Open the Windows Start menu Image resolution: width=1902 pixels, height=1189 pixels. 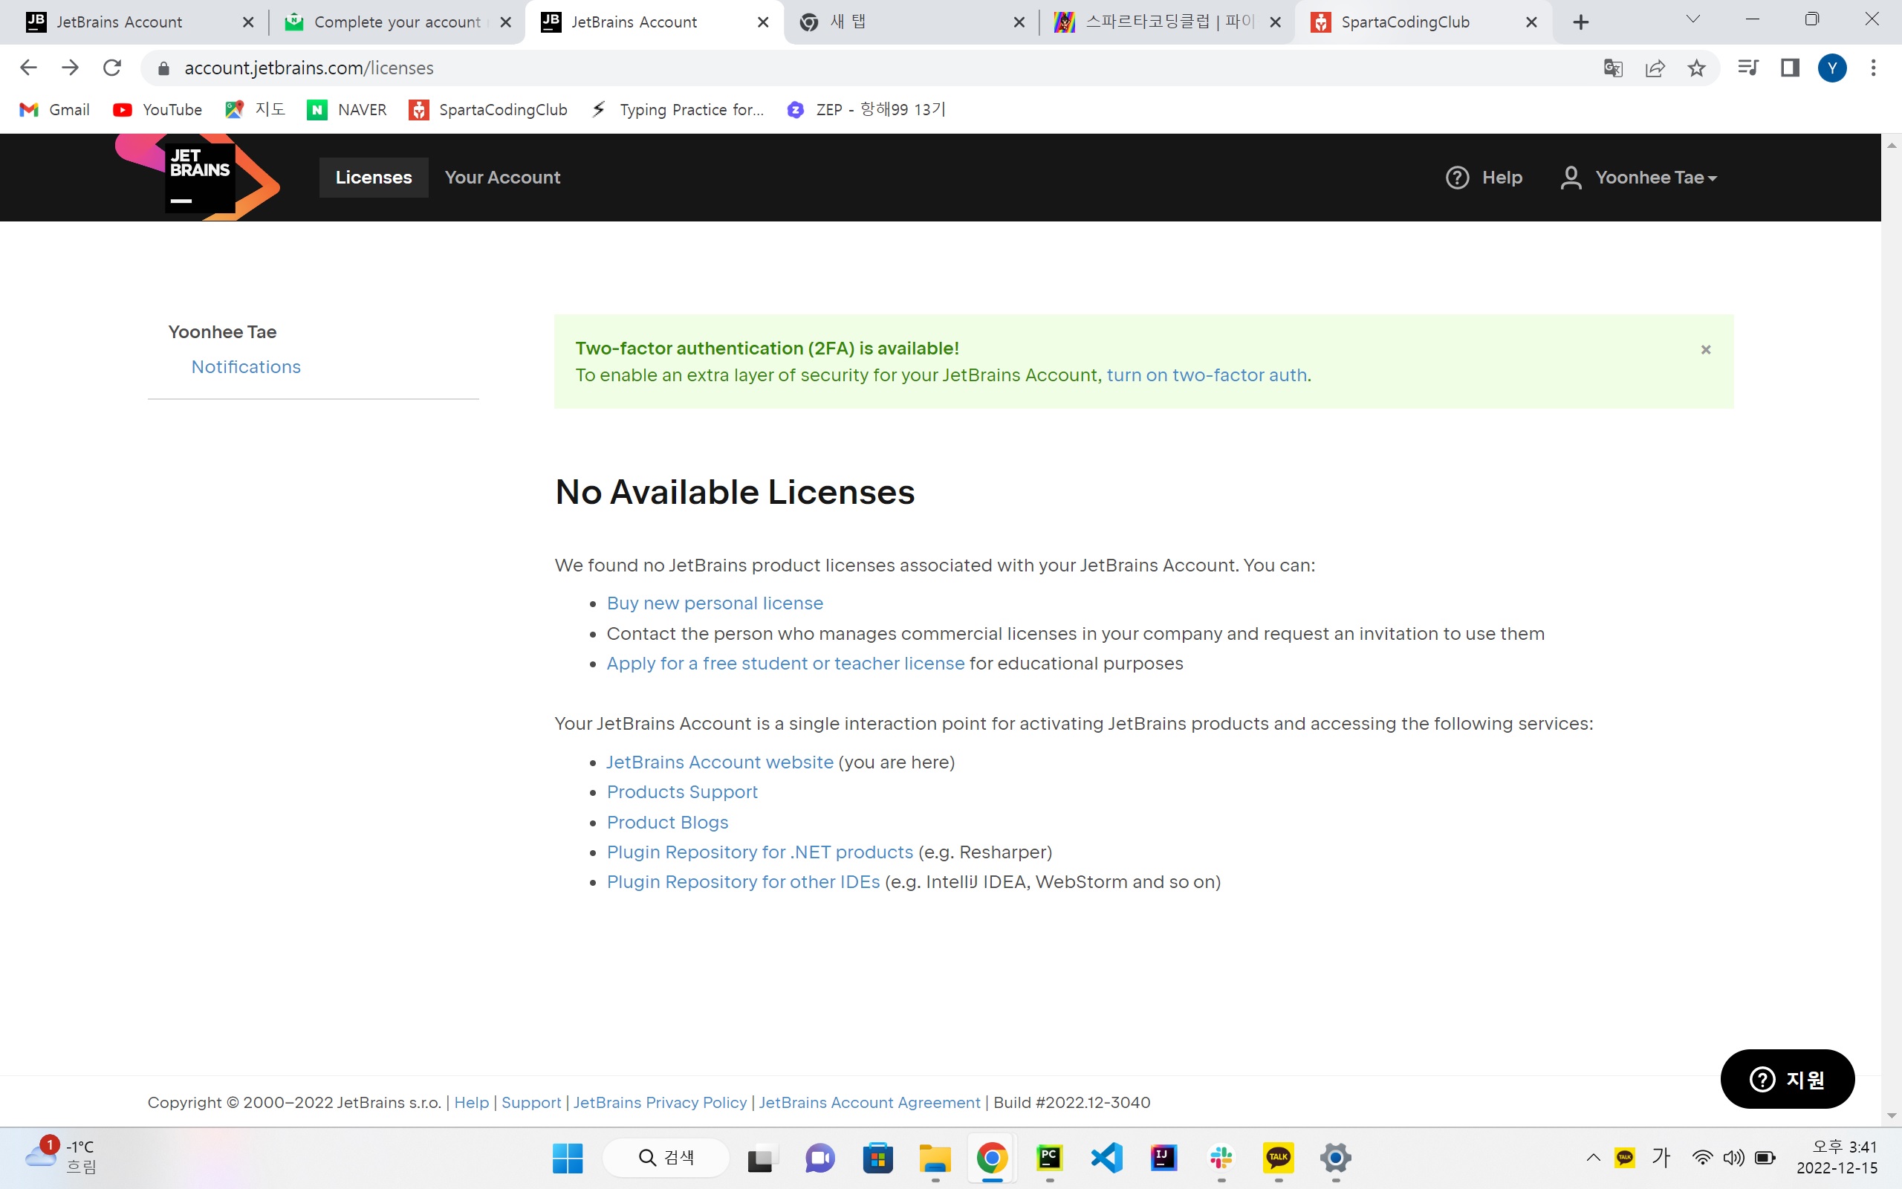[568, 1158]
